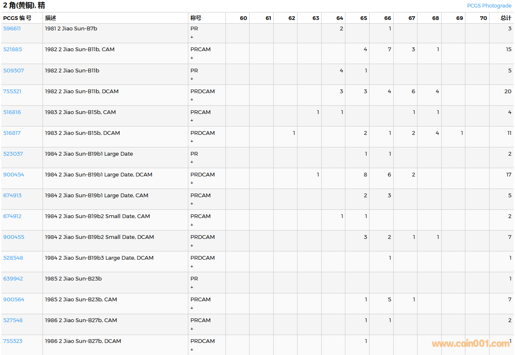The image size is (515, 355).
Task: Expand plus under 1984 B19b2 Small Date, DCAM
Action: pos(192,246)
